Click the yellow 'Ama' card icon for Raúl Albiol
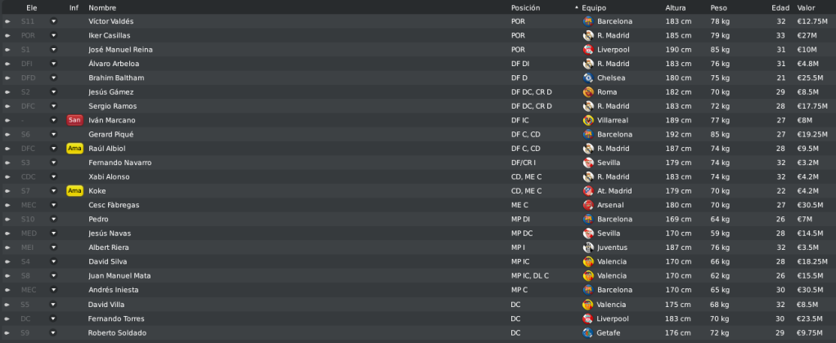This screenshot has height=343, width=836. point(74,149)
